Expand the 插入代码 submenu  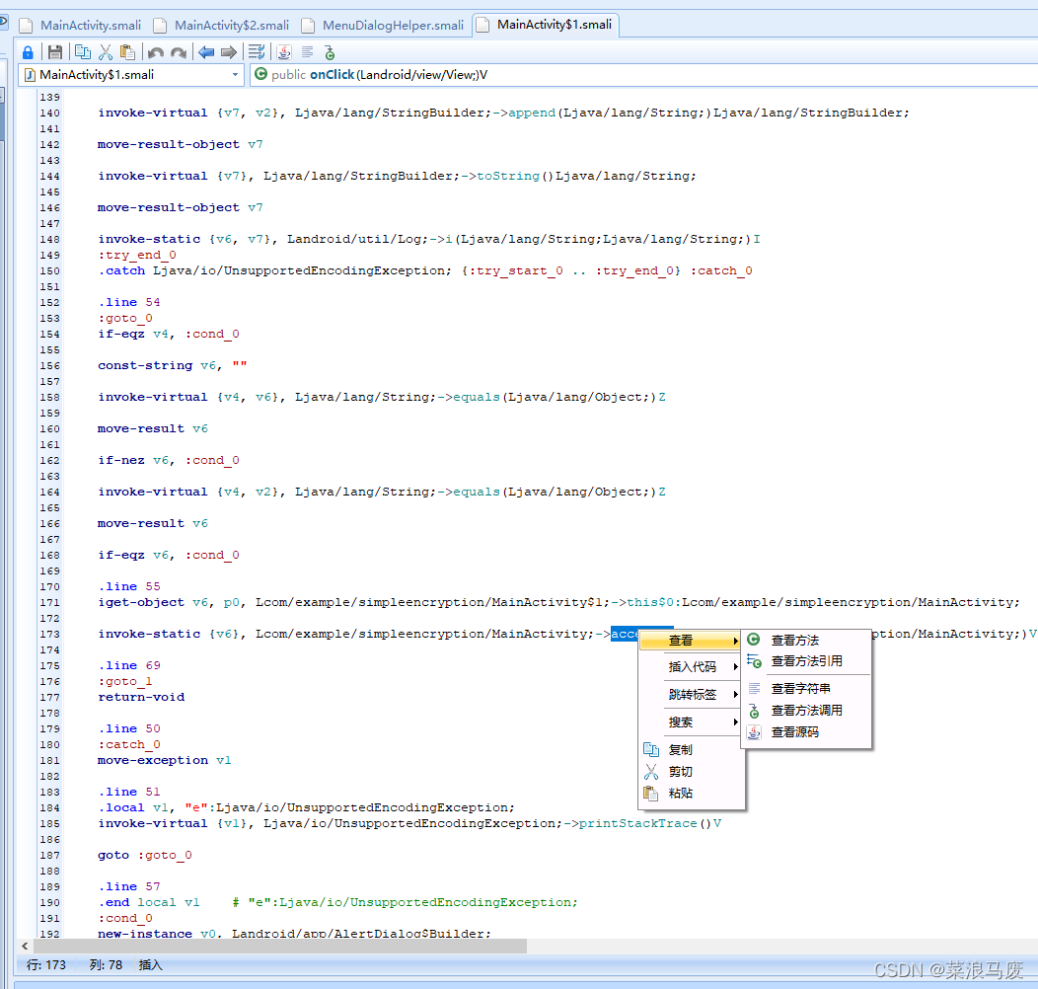pyautogui.click(x=691, y=666)
